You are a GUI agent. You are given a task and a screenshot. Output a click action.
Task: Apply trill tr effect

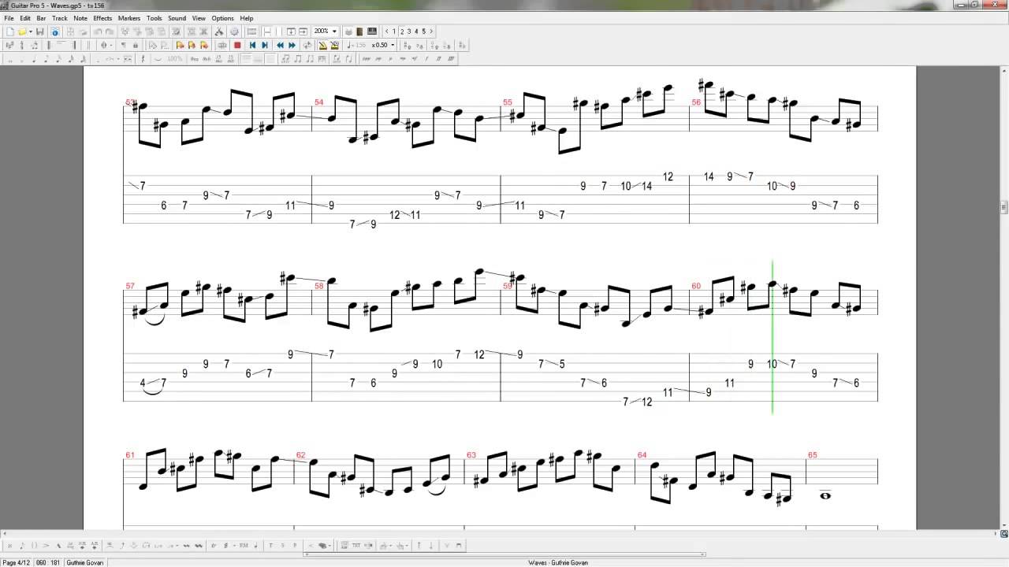pos(214,545)
